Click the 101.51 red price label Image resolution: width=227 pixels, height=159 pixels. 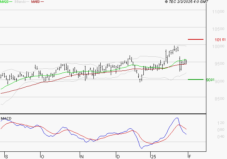(x=220, y=40)
